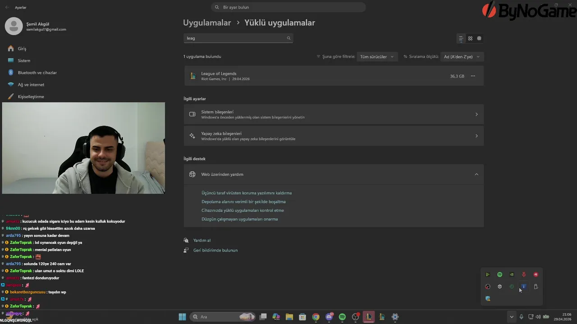Collapse the hidden tray icons chevron
This screenshot has width=577, height=324.
511,317
